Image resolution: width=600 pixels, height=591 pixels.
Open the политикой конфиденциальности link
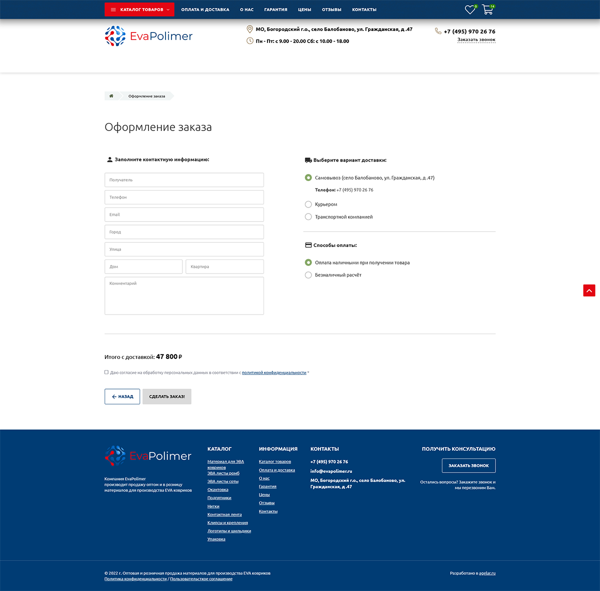274,372
